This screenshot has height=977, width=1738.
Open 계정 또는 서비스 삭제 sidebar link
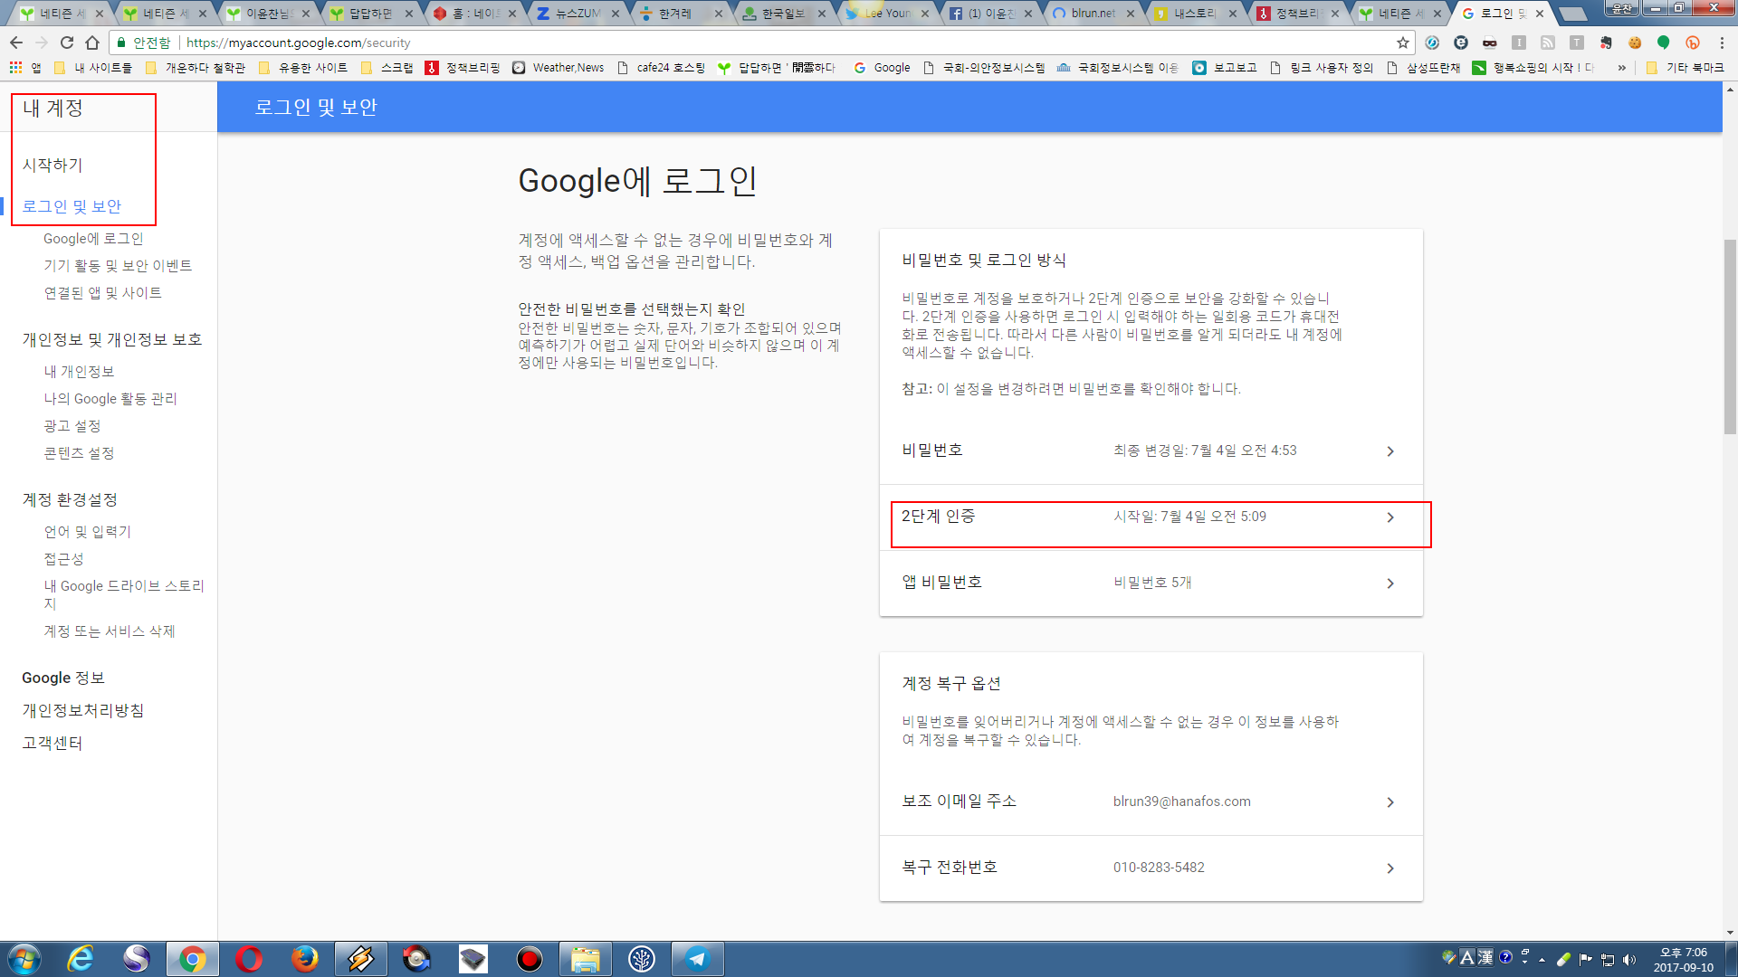(x=110, y=631)
